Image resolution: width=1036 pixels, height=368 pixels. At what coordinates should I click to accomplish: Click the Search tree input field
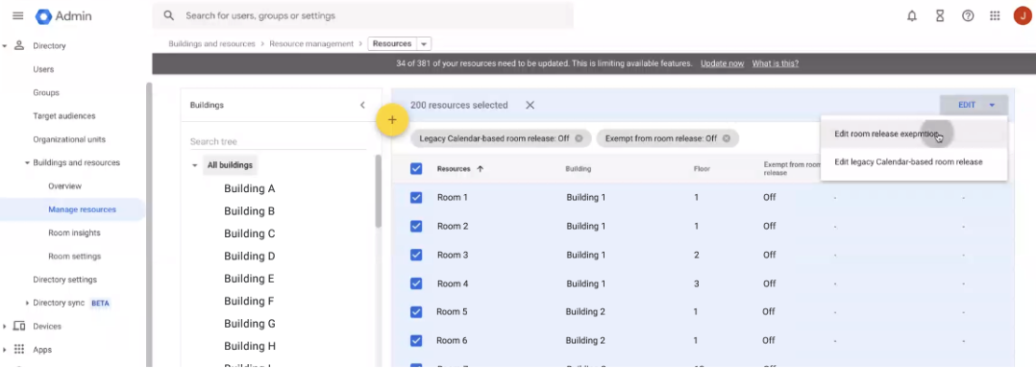click(x=278, y=141)
